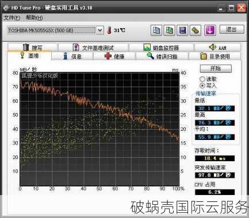The image size is (249, 218).
Task: Click the purple download arrow icon
Action: pos(210,30)
